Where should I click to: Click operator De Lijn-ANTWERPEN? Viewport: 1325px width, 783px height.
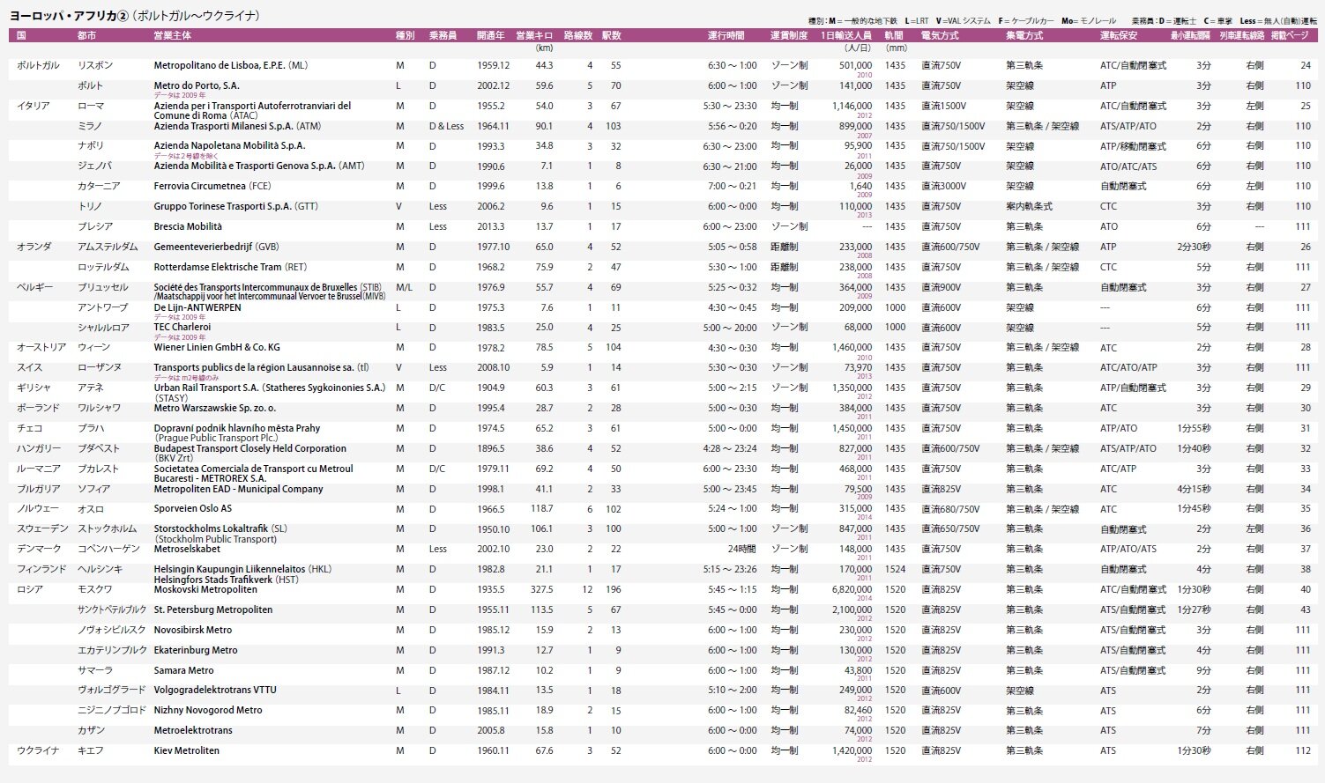point(197,307)
